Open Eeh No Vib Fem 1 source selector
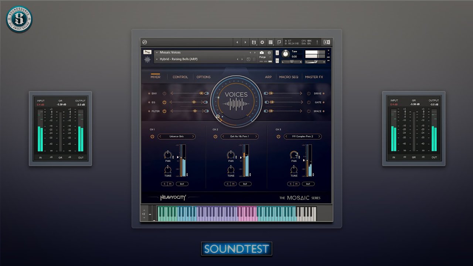Viewport: 473px width, 266px height. tap(239, 136)
